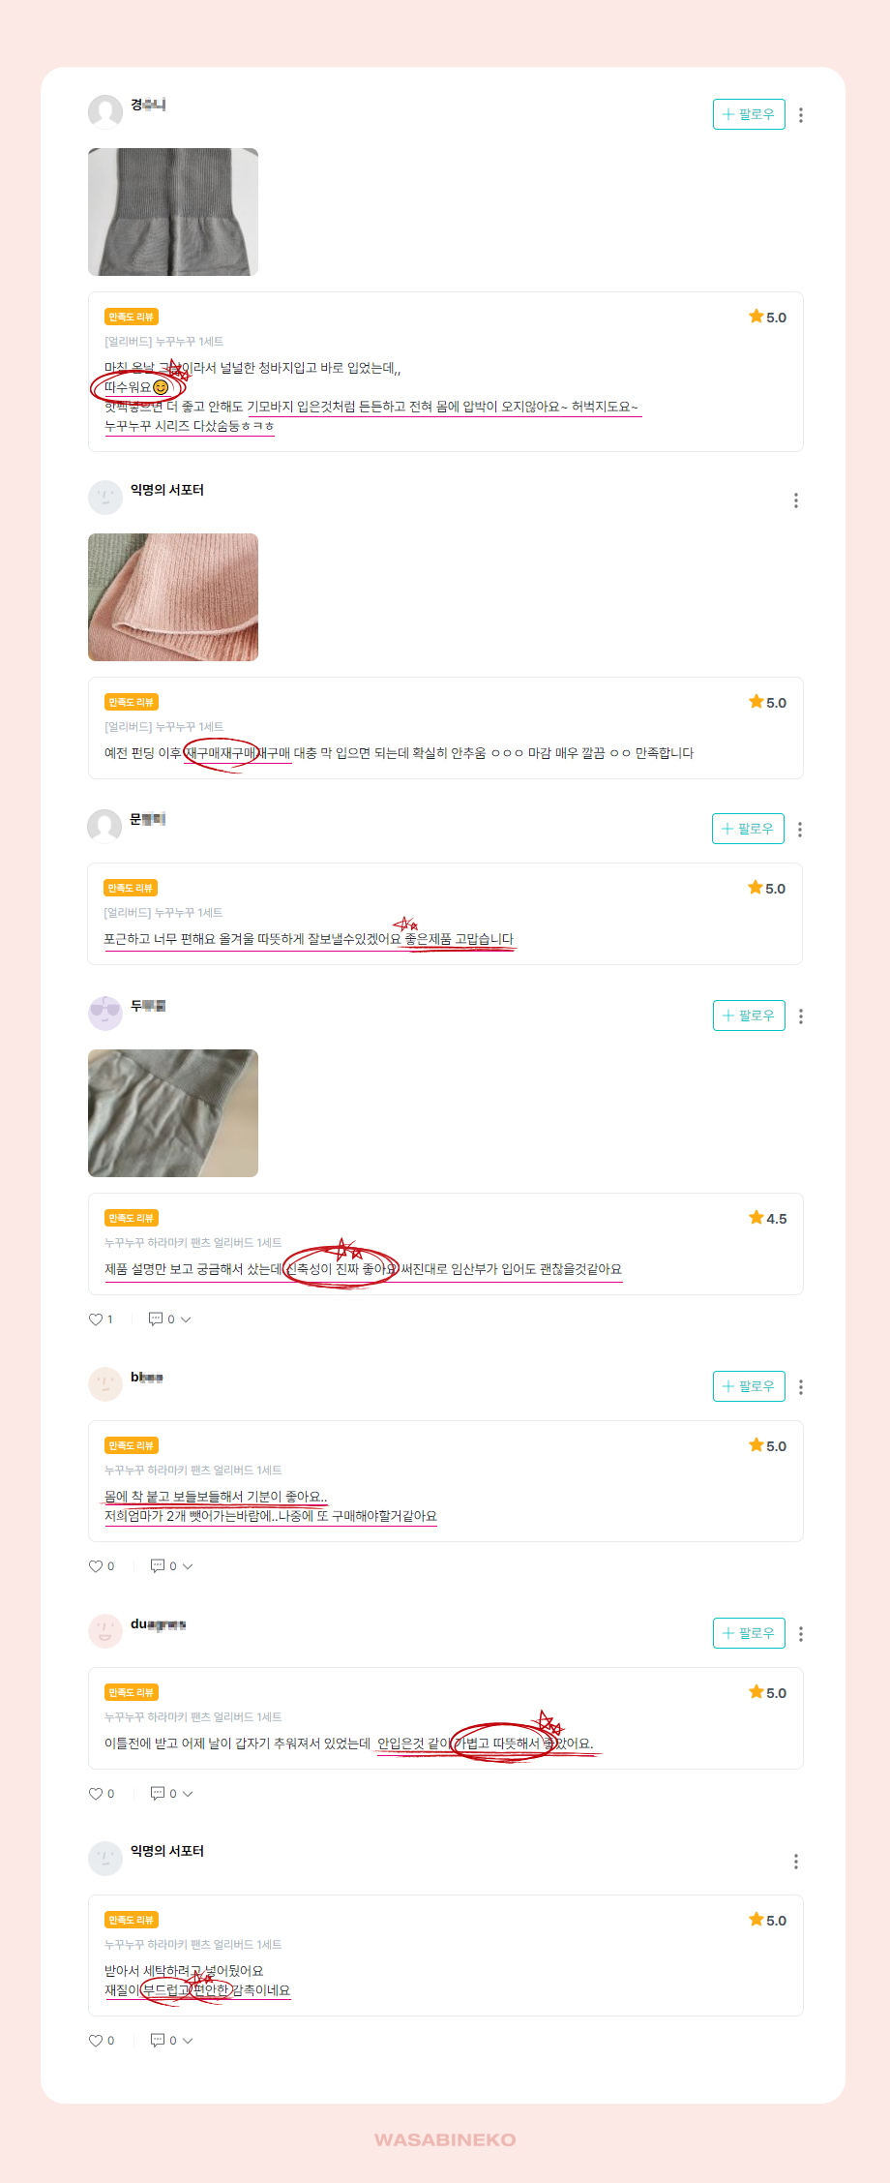Open the more options menu for the du reviewer
The image size is (890, 2183).
pos(800,1634)
